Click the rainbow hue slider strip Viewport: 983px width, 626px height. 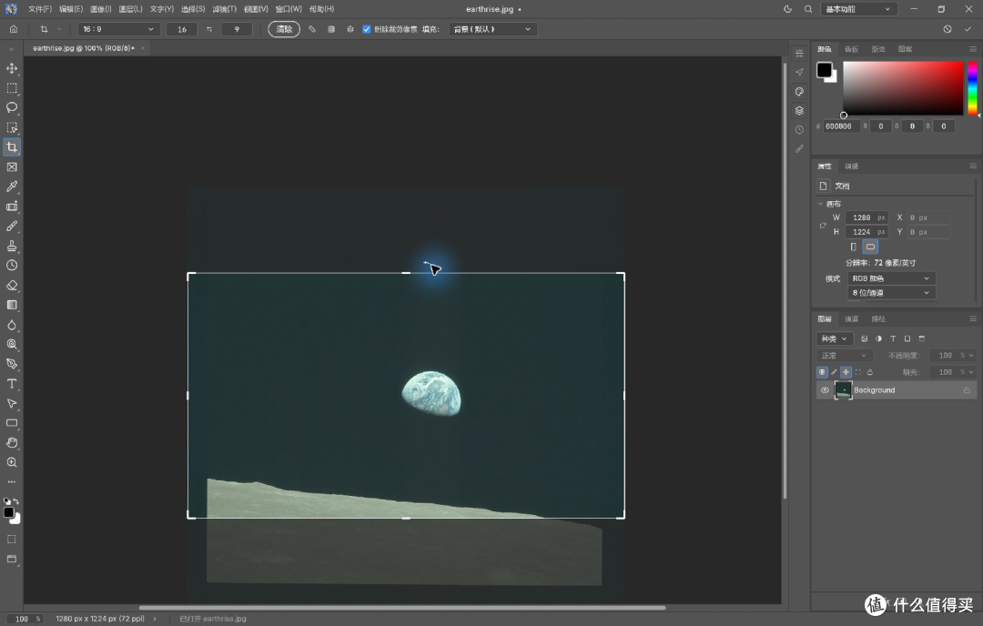[972, 87]
